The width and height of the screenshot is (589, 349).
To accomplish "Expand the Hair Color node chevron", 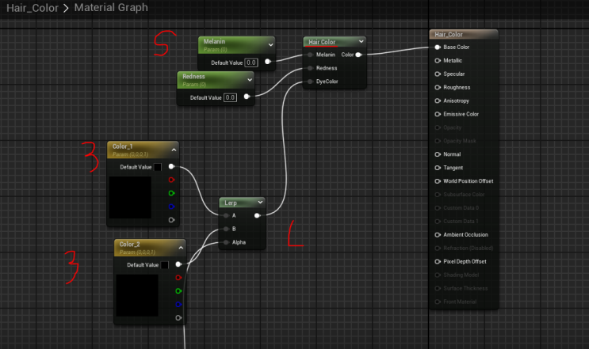I will [x=361, y=41].
